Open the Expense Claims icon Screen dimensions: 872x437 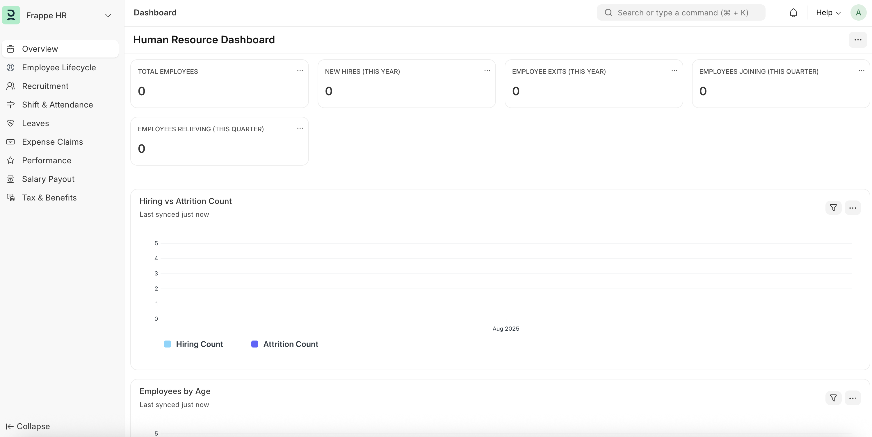[x=10, y=142]
